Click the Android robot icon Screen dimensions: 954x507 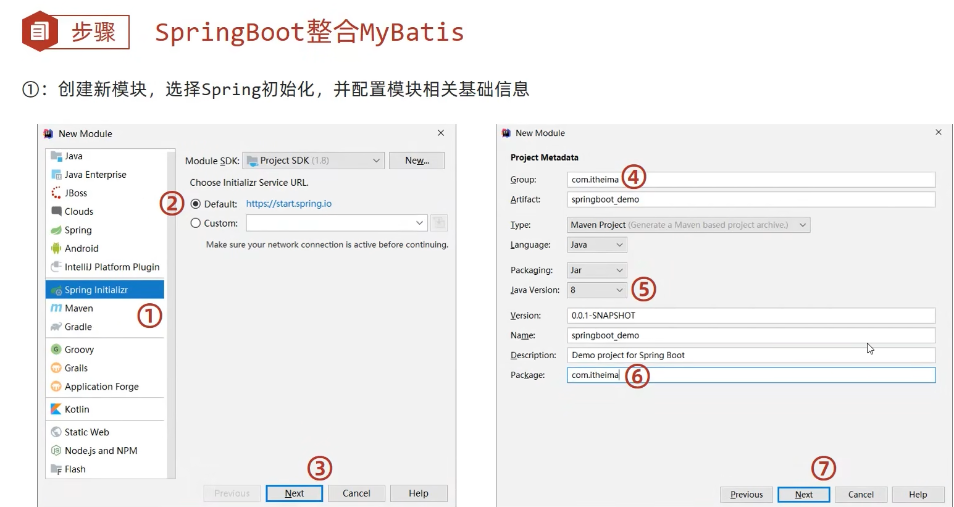tap(56, 249)
